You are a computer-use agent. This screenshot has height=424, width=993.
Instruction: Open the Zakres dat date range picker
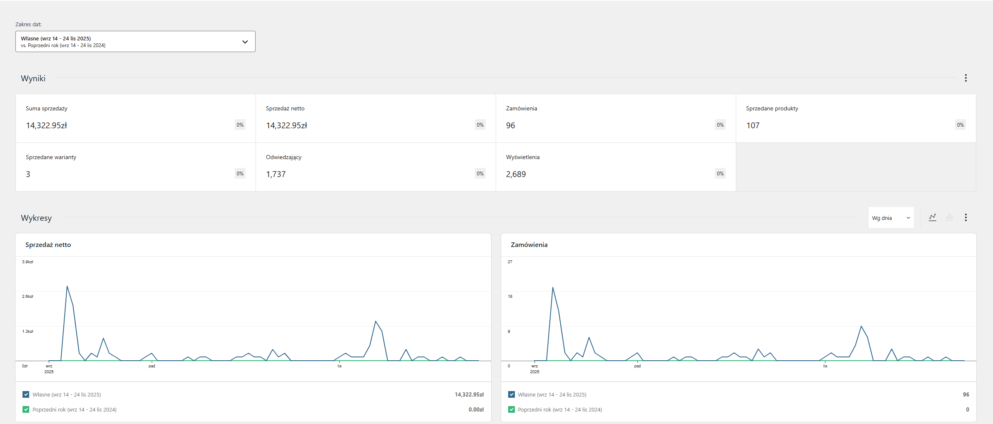135,42
